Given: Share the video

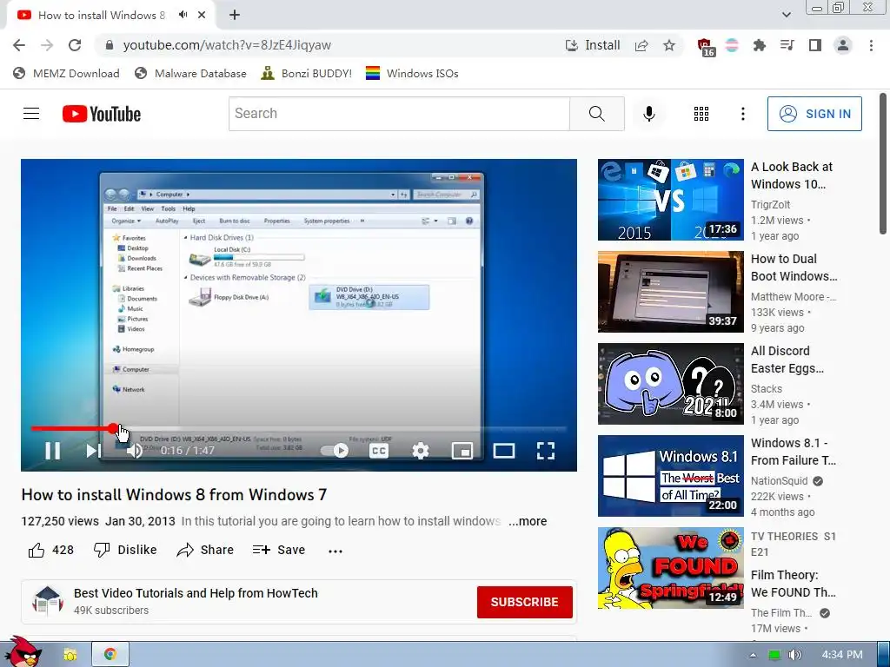Looking at the screenshot, I should click(x=205, y=550).
